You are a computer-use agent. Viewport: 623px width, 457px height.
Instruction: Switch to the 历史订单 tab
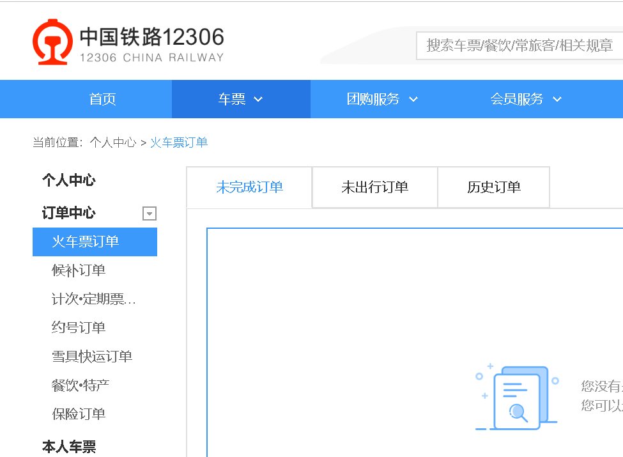tap(493, 187)
